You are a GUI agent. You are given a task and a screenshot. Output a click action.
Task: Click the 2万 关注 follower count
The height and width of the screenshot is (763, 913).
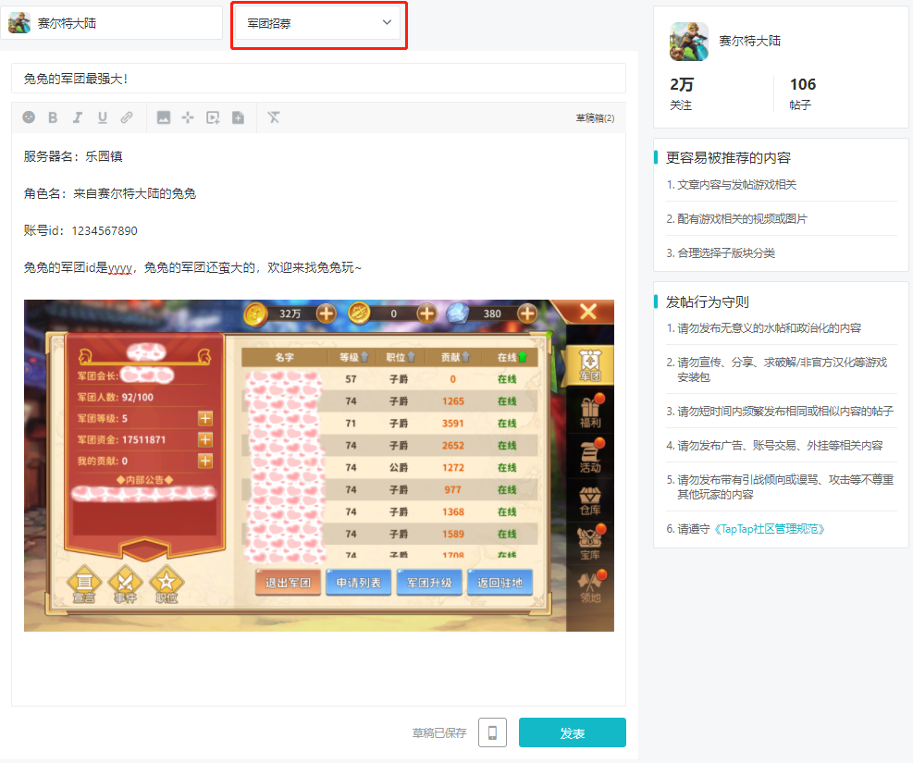point(682,93)
